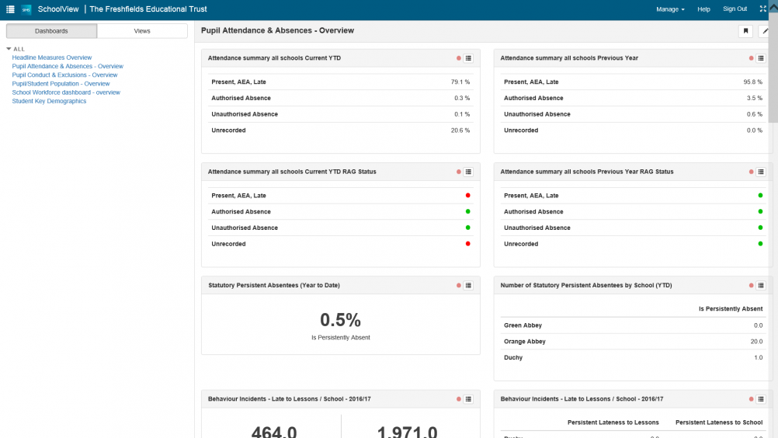Open the Manage dropdown menu
Image resolution: width=778 pixels, height=438 pixels.
670,9
